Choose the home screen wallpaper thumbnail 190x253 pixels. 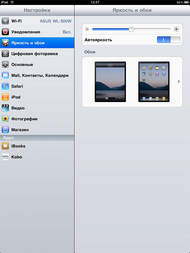click(x=154, y=81)
